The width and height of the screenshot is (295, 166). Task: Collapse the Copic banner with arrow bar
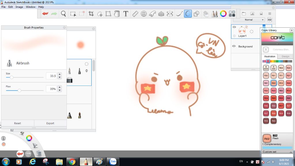tap(277, 44)
